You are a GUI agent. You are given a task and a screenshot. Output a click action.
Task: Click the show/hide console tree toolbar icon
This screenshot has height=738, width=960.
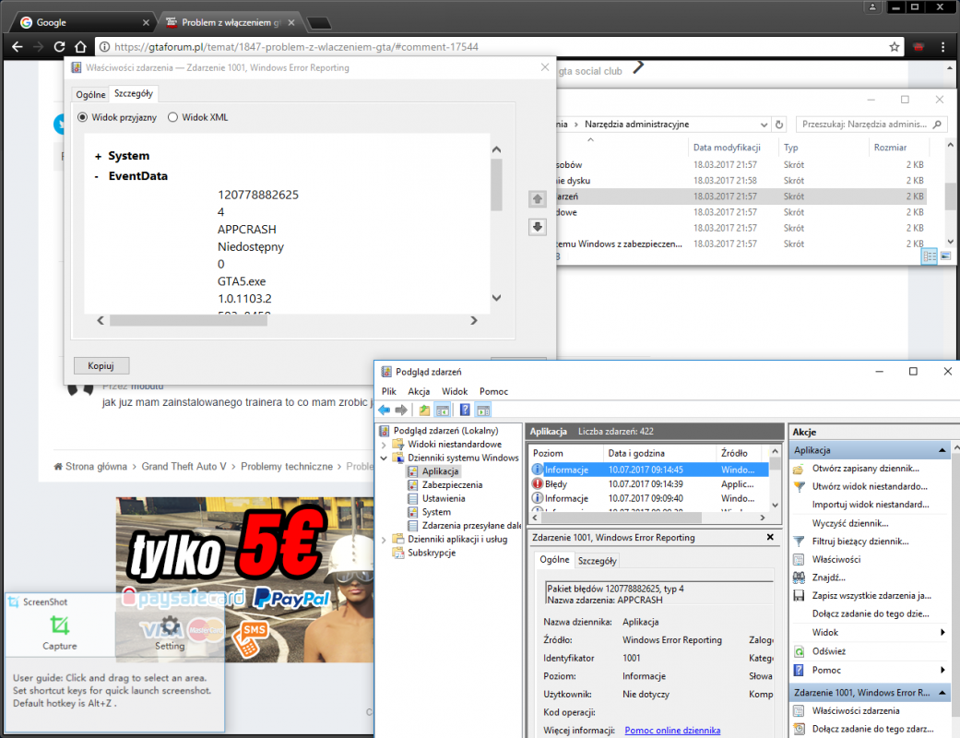(x=443, y=410)
